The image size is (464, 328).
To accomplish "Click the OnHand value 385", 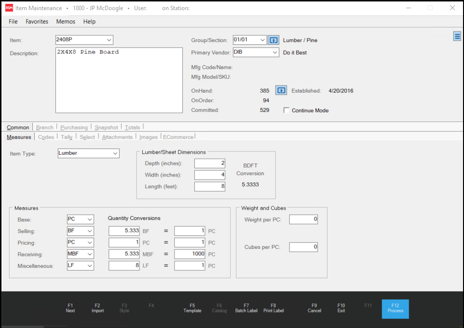I will coord(264,91).
